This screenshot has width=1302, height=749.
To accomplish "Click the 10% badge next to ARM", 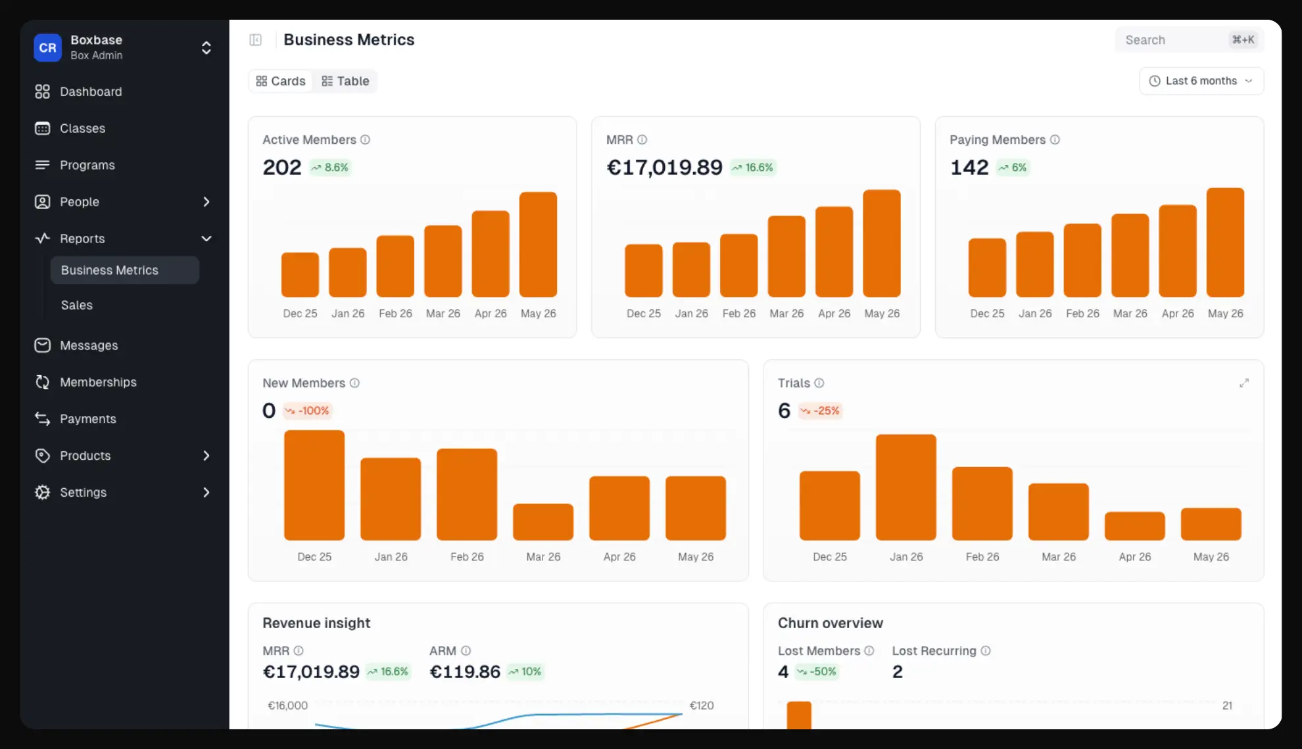I will (x=525, y=671).
